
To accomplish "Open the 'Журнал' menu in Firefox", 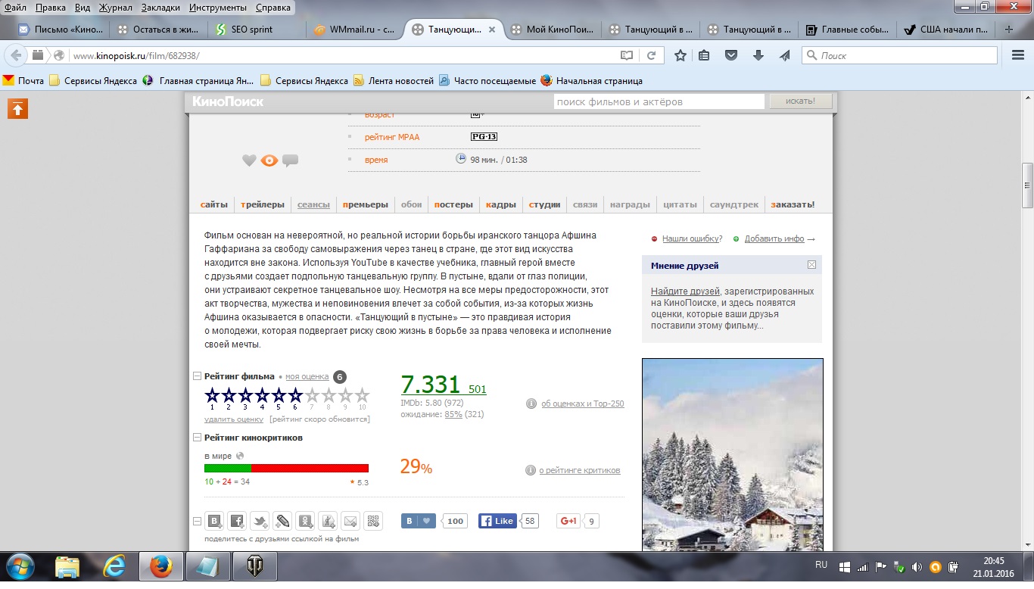I will [x=115, y=8].
